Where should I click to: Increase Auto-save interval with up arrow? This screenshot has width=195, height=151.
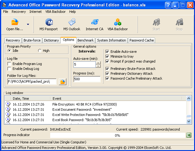[98, 63]
